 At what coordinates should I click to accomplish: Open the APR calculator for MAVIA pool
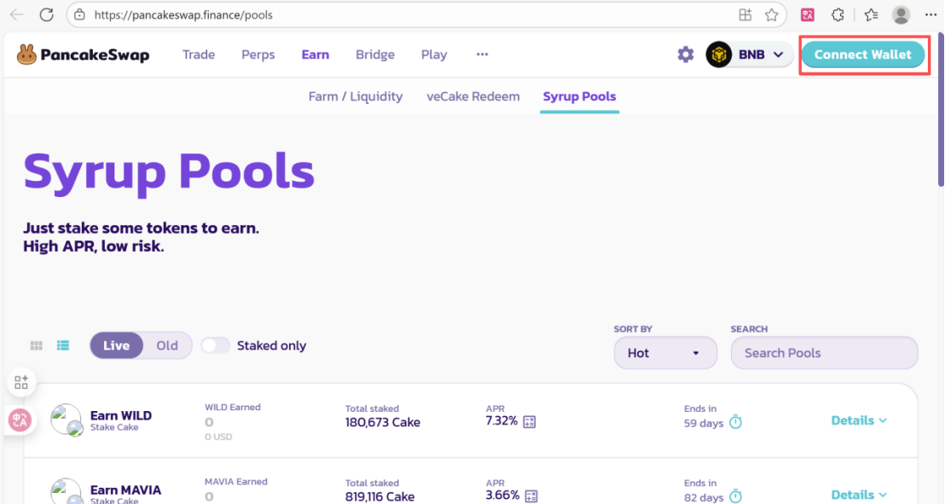tap(531, 495)
